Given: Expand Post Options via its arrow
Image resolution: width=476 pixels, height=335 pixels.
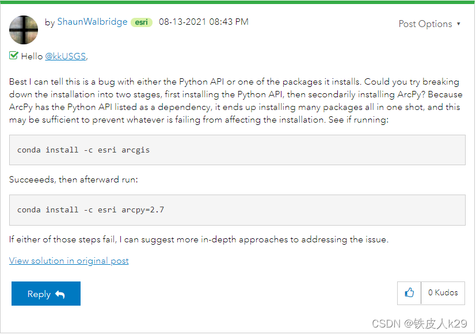Looking at the screenshot, I should tap(458, 24).
